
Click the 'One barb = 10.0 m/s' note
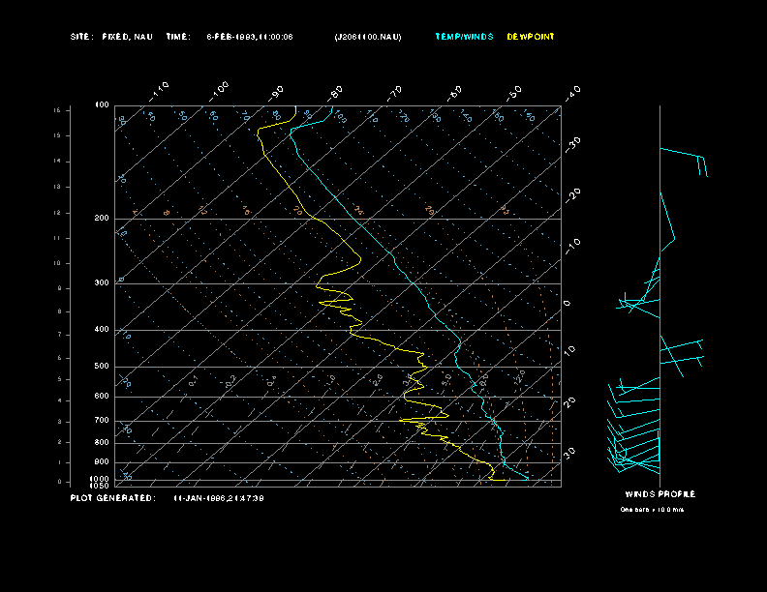652,510
